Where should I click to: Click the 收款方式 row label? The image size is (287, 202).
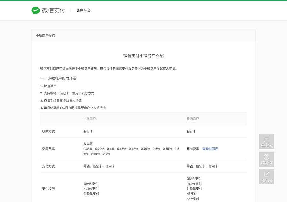(48, 131)
